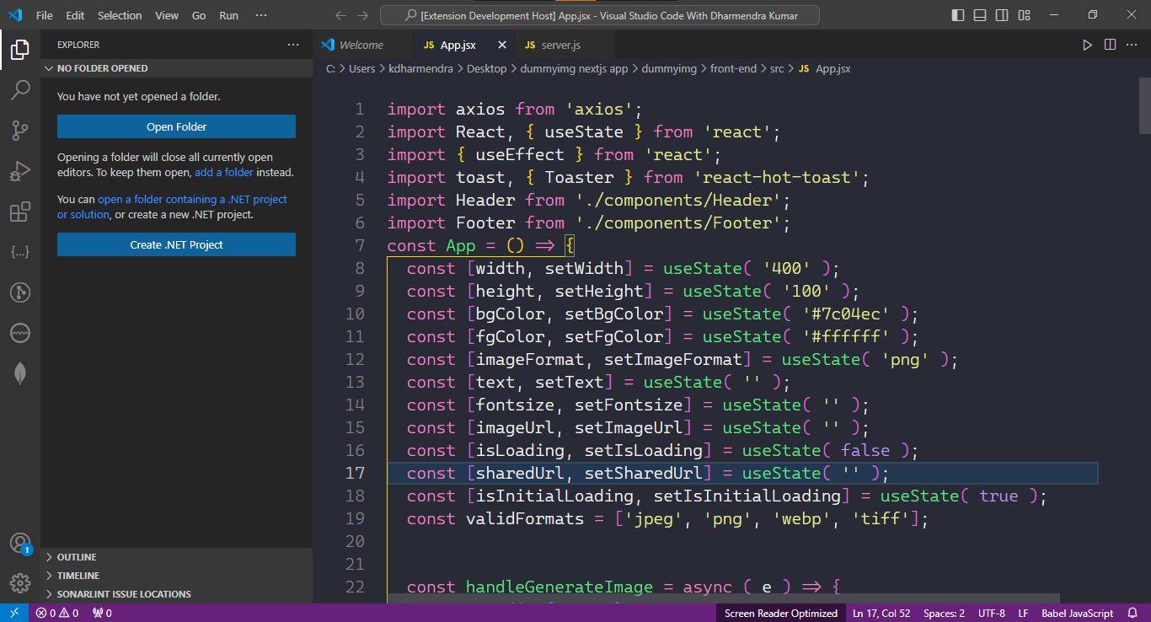Follow the 'add a folder' link
Image resolution: width=1151 pixels, height=622 pixels.
224,172
